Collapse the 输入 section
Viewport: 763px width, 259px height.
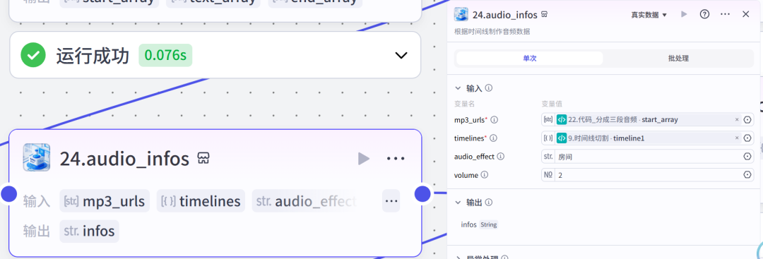pyautogui.click(x=457, y=88)
